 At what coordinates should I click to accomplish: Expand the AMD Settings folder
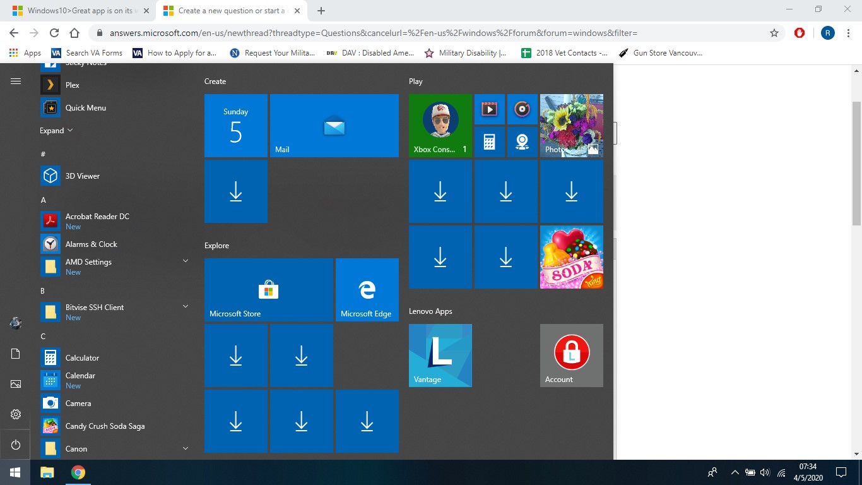tap(186, 261)
